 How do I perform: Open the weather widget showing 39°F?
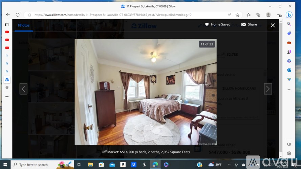coord(215,165)
